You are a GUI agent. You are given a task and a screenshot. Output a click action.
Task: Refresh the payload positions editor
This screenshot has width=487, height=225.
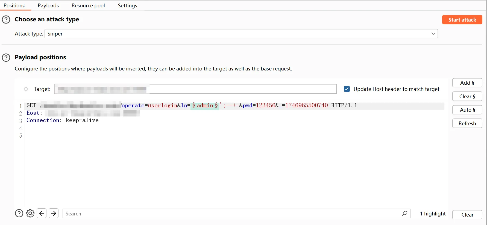pyautogui.click(x=467, y=123)
